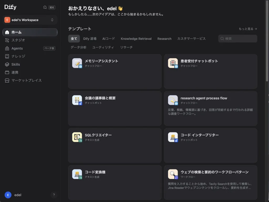
Task: Click the ウェブの検索と要約 magnifier app icon
Action: pos(173,174)
